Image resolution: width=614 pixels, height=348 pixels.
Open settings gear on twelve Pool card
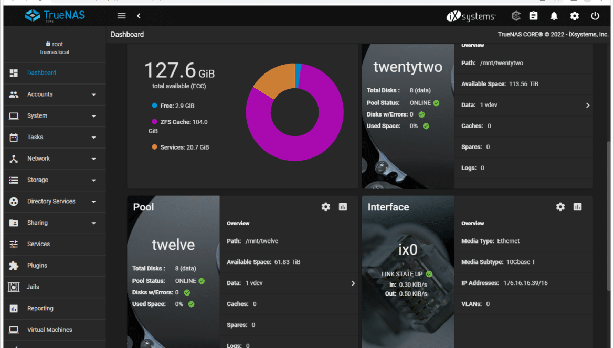click(326, 207)
